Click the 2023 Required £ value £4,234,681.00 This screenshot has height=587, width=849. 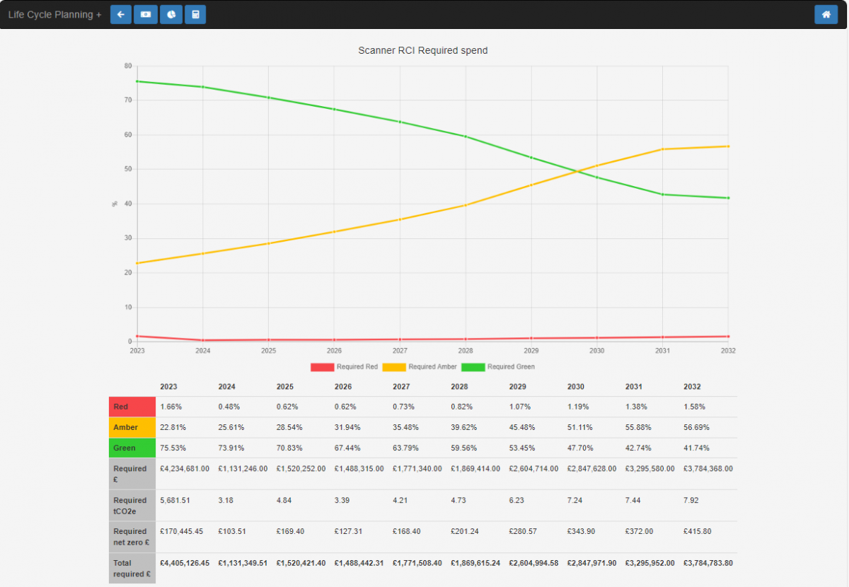coord(185,468)
